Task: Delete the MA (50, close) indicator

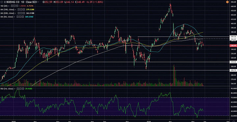Action: pos(22,17)
